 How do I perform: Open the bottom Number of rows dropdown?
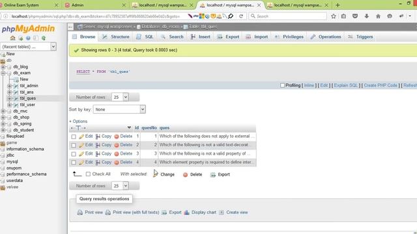tap(120, 186)
